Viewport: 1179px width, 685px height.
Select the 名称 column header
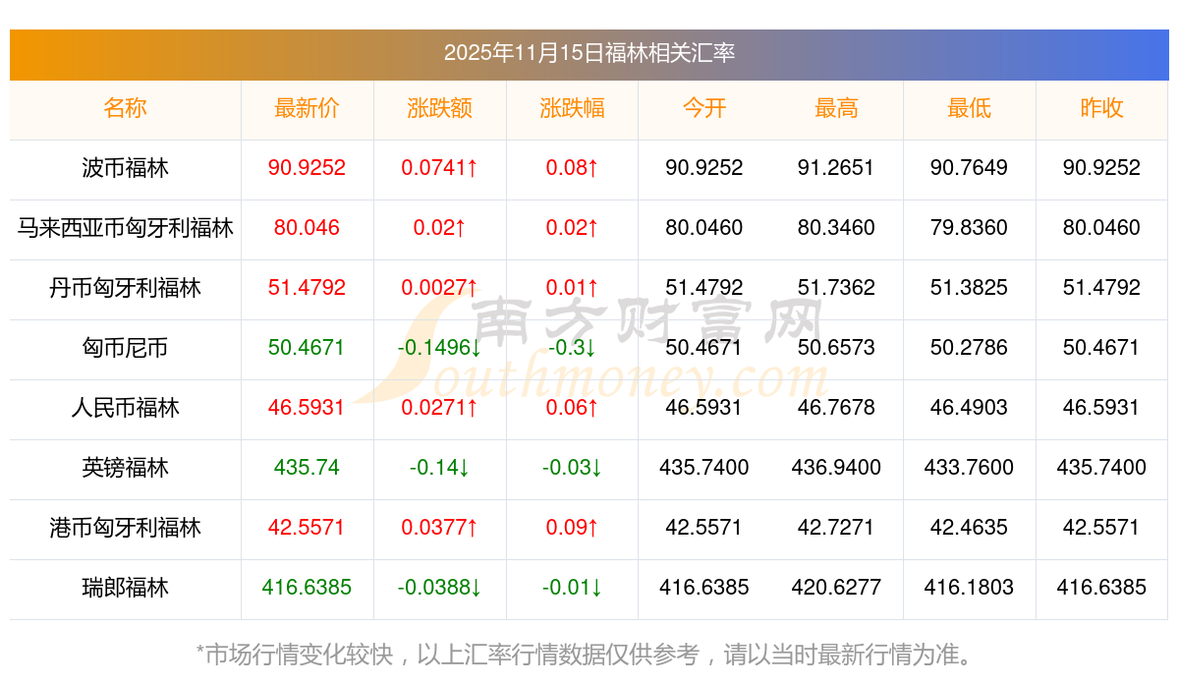click(x=125, y=108)
